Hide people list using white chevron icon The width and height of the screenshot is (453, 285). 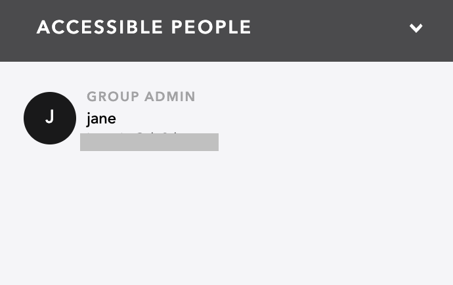coord(416,28)
